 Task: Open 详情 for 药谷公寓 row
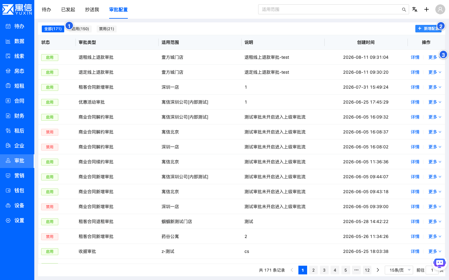click(415, 236)
